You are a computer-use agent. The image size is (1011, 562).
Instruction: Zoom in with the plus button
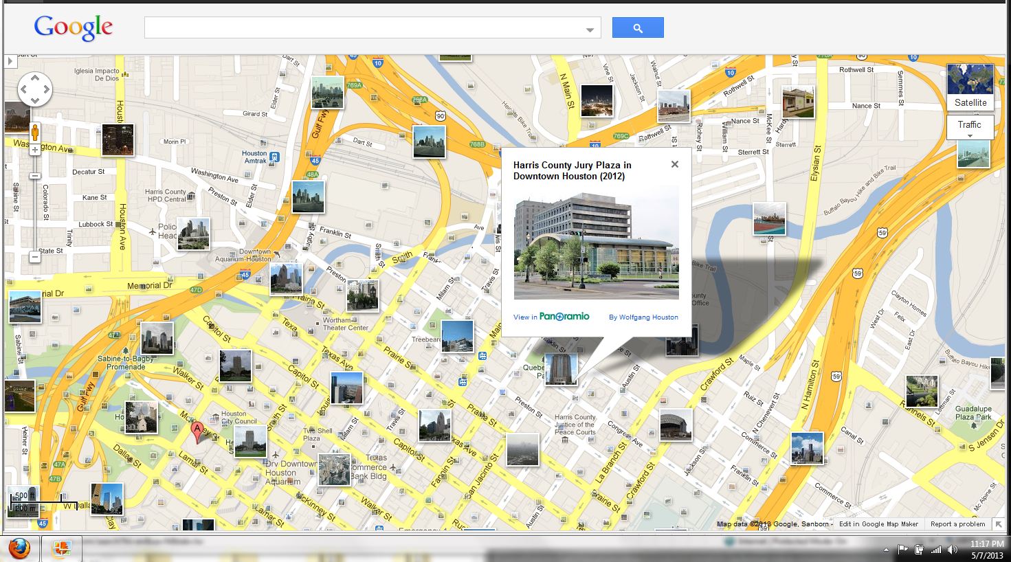tap(35, 150)
